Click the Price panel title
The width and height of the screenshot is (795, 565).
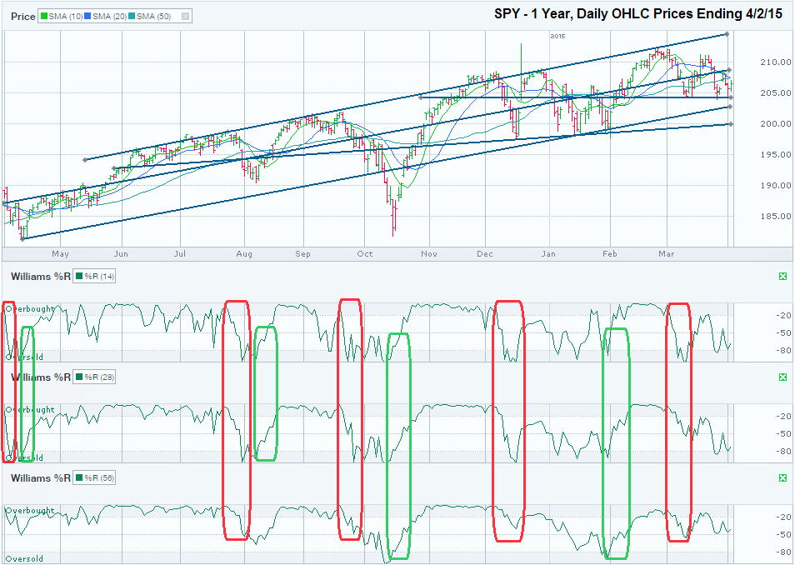click(23, 17)
